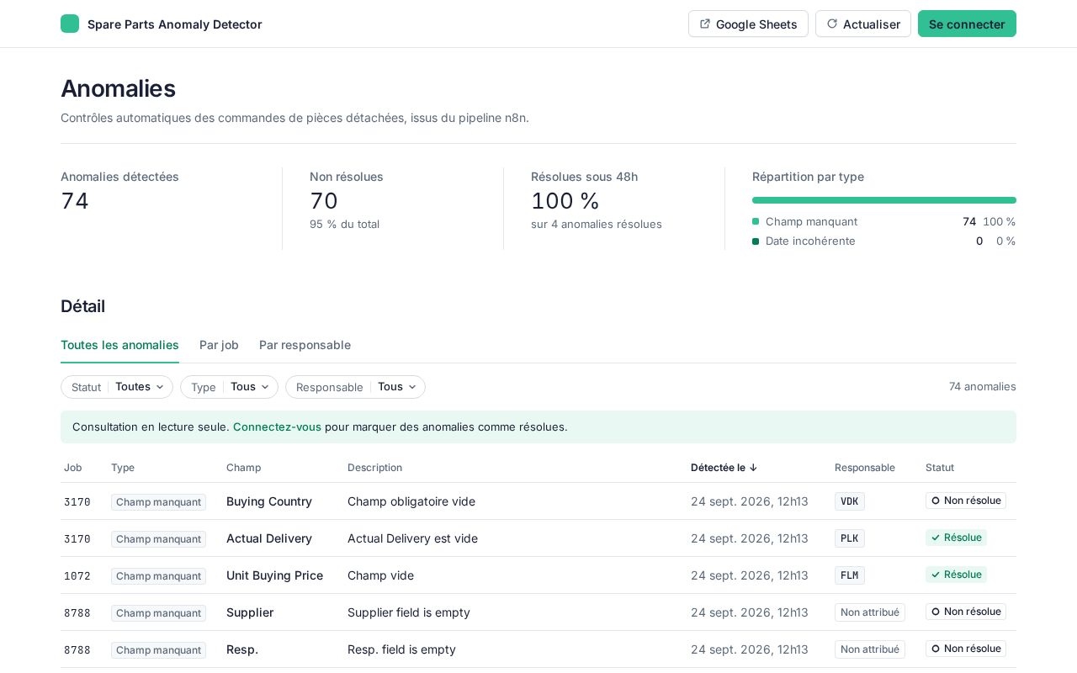Click the type distribution progress bar

[x=884, y=200]
